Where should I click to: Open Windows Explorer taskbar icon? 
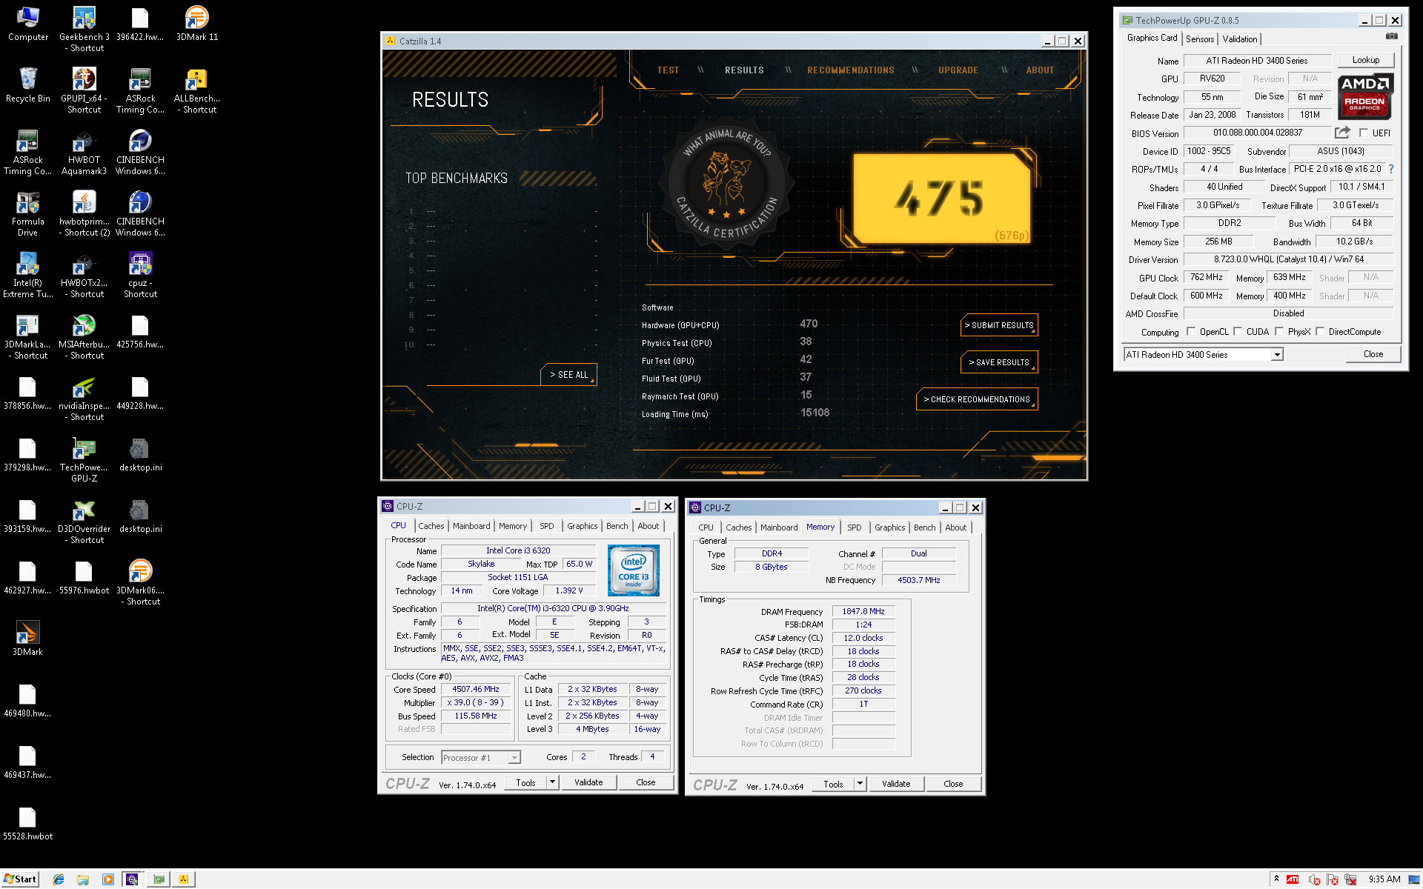[x=83, y=879]
